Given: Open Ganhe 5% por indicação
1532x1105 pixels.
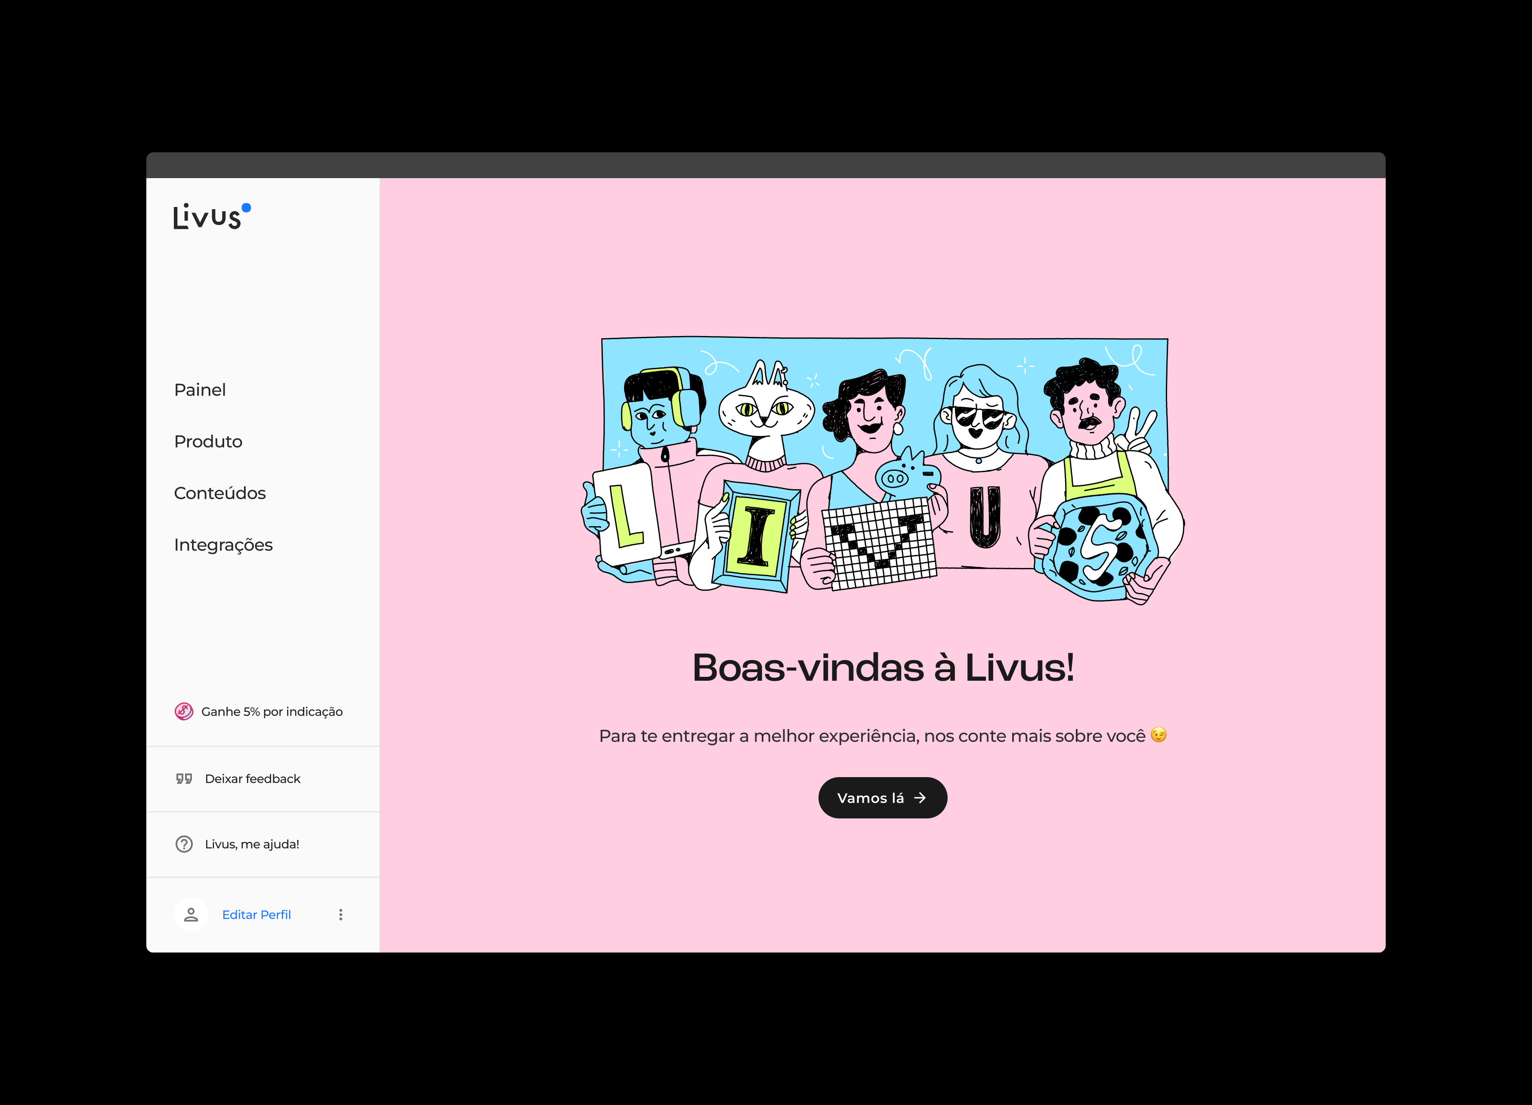Looking at the screenshot, I should [x=272, y=711].
